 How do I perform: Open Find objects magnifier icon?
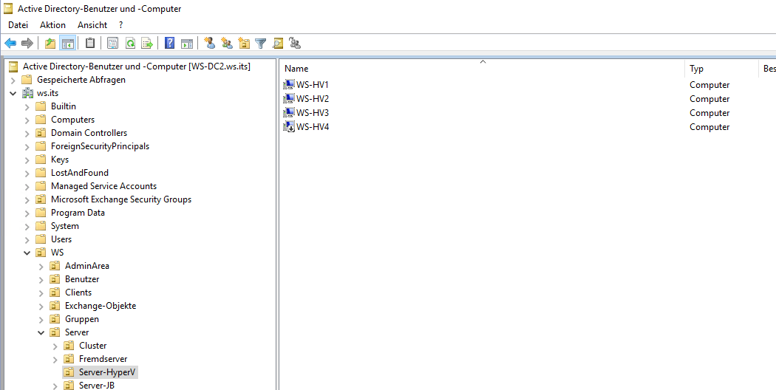coord(278,44)
